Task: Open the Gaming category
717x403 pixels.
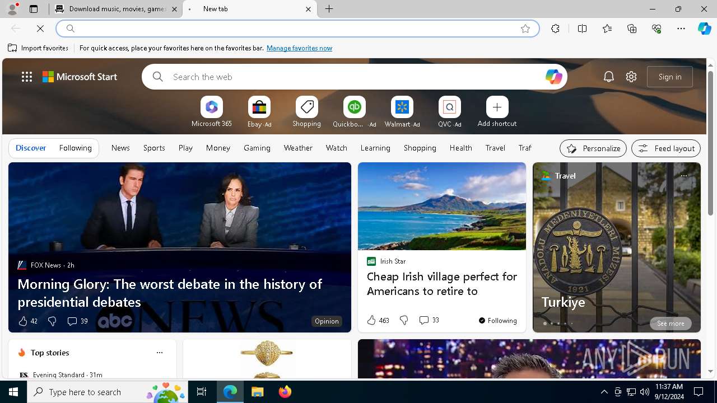Action: pos(257,148)
